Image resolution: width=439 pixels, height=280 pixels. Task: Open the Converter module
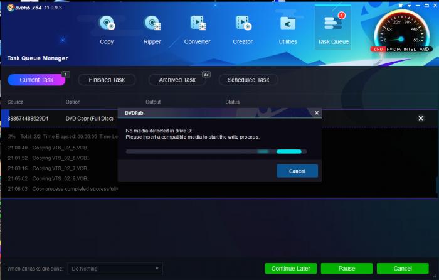197,30
